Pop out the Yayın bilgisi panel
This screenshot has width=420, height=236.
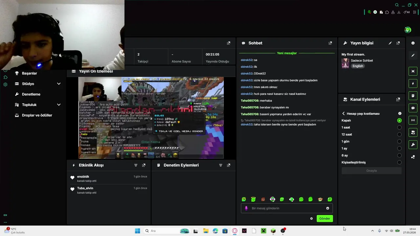point(398,43)
